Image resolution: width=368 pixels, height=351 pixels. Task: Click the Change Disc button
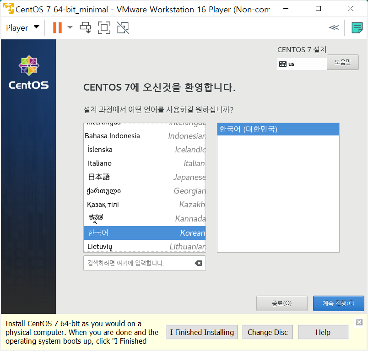268,332
